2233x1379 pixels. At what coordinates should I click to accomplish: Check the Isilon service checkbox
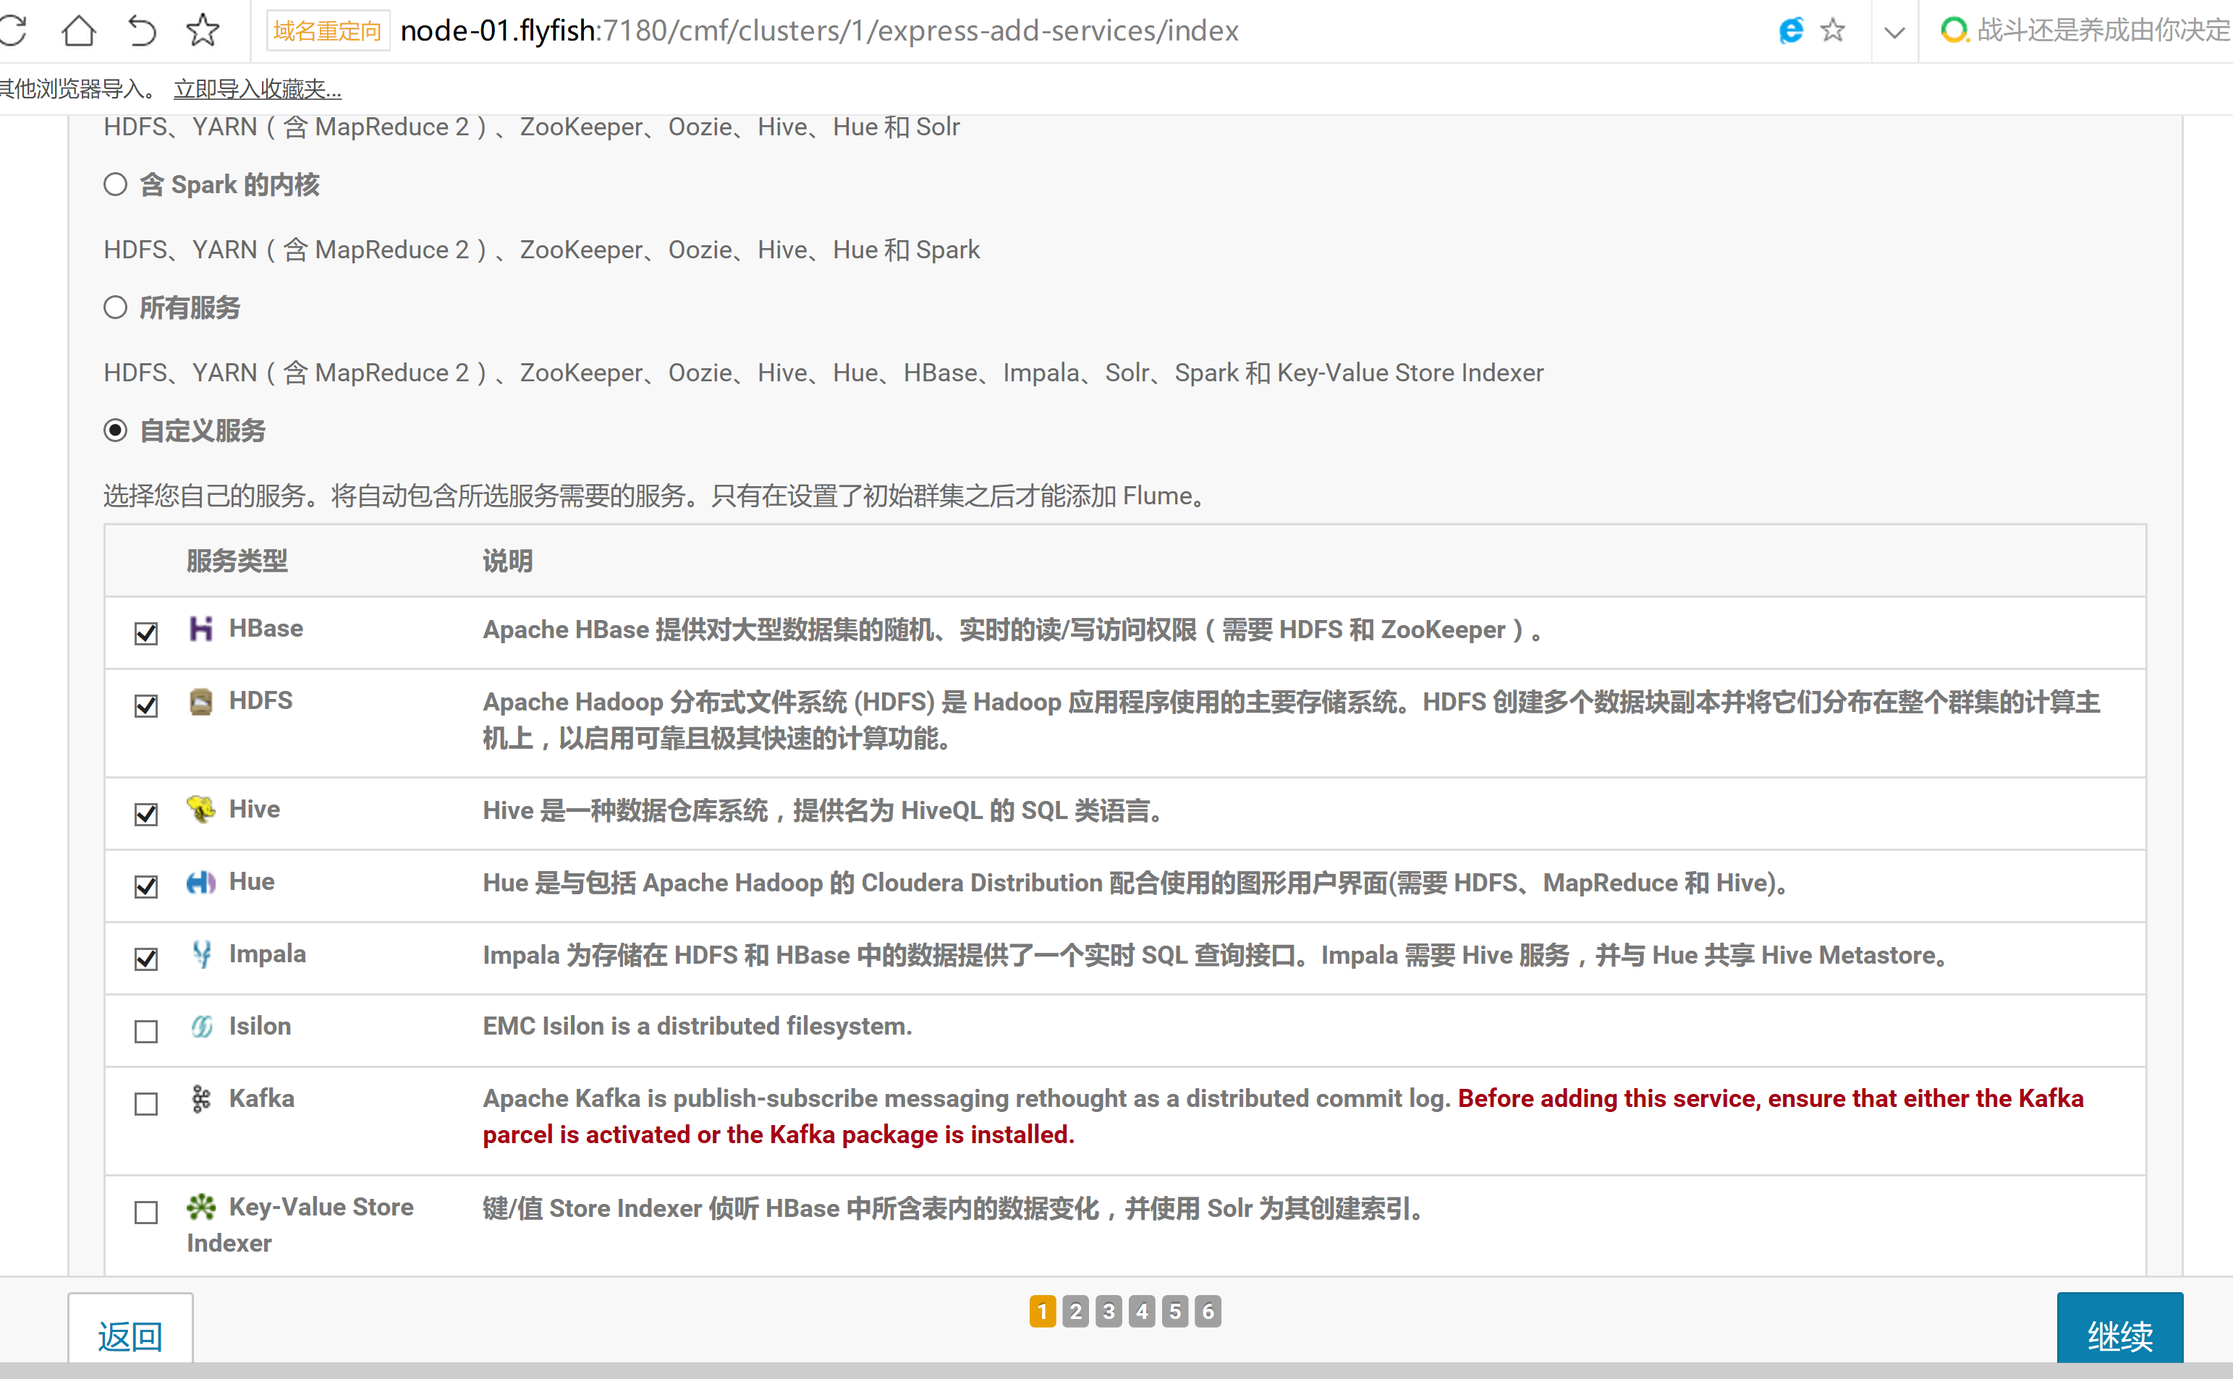(x=146, y=1032)
